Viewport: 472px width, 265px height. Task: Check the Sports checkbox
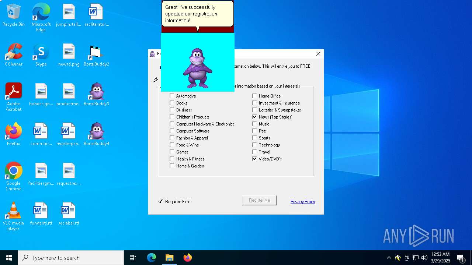(x=254, y=138)
